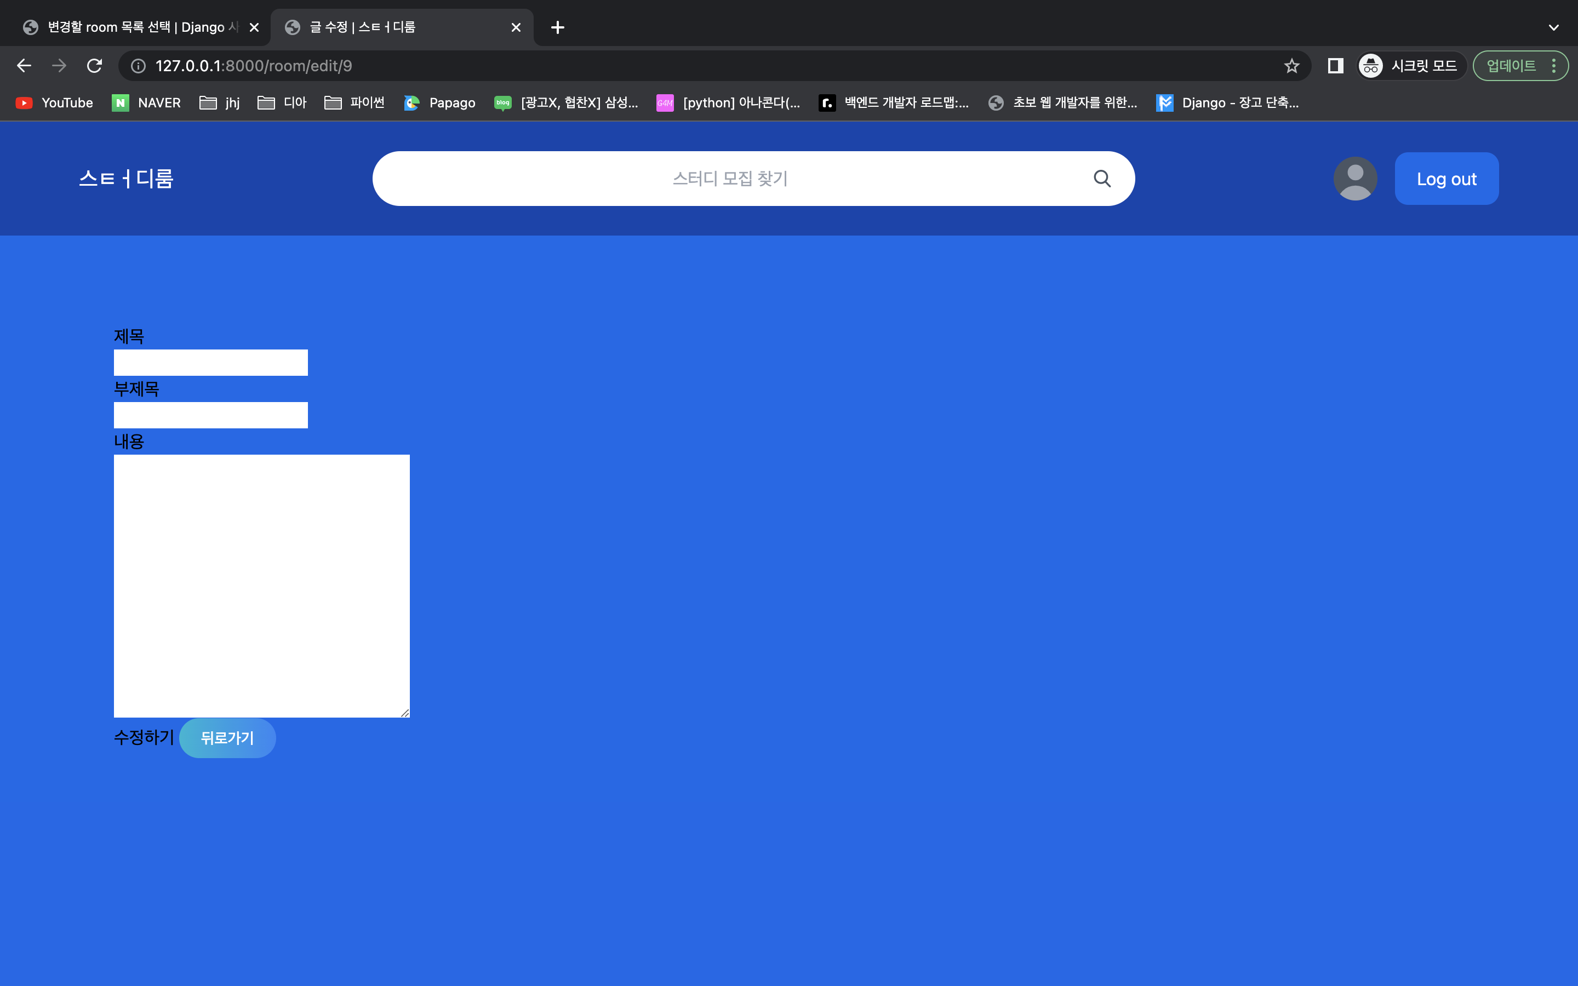The height and width of the screenshot is (986, 1578).
Task: Open the 초보 웹 개발자를 위한 bookmark
Action: click(1063, 102)
